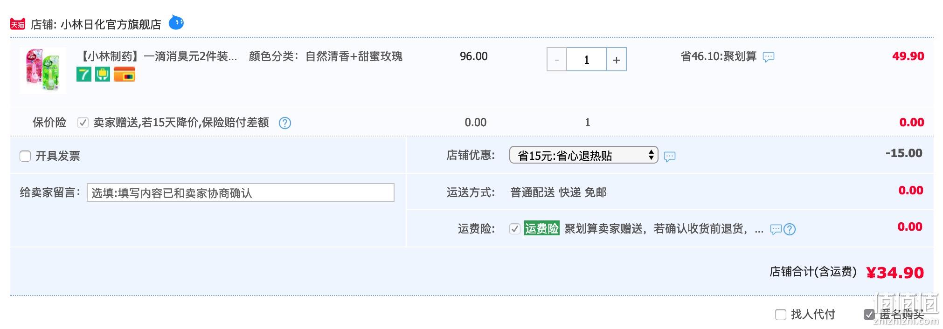This screenshot has height=329, width=943.
Task: Click the color option 自然清香+甜蜜玫瑰
Action: click(354, 56)
